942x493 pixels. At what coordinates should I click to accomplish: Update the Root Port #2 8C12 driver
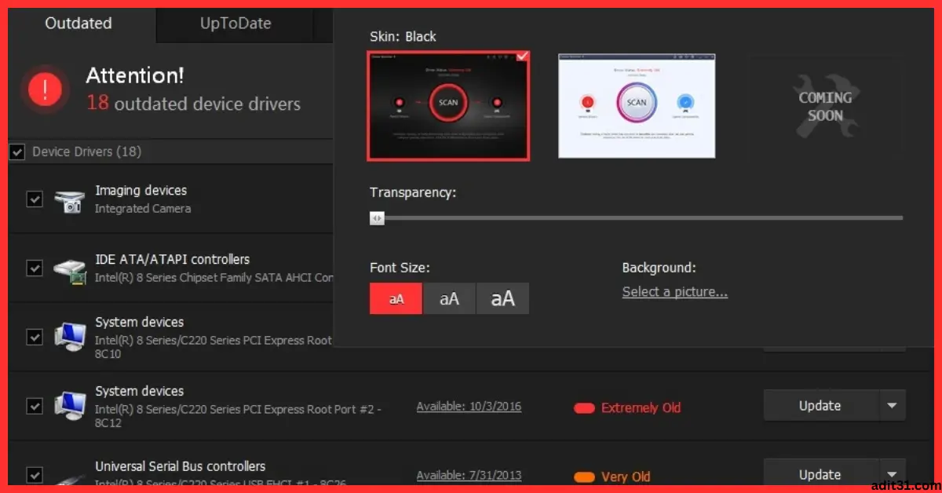(x=820, y=406)
